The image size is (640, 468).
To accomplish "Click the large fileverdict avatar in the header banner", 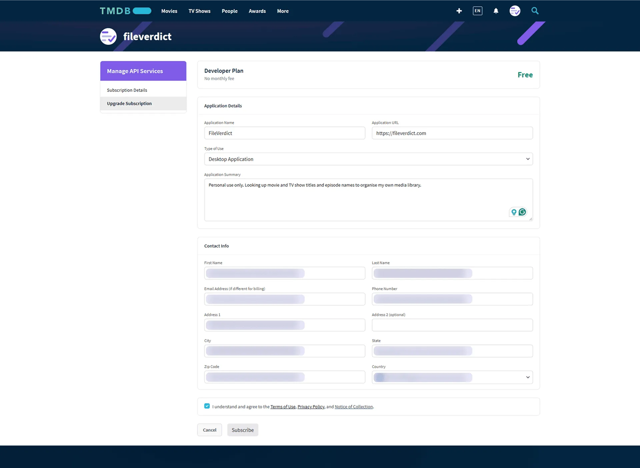I will [x=108, y=36].
